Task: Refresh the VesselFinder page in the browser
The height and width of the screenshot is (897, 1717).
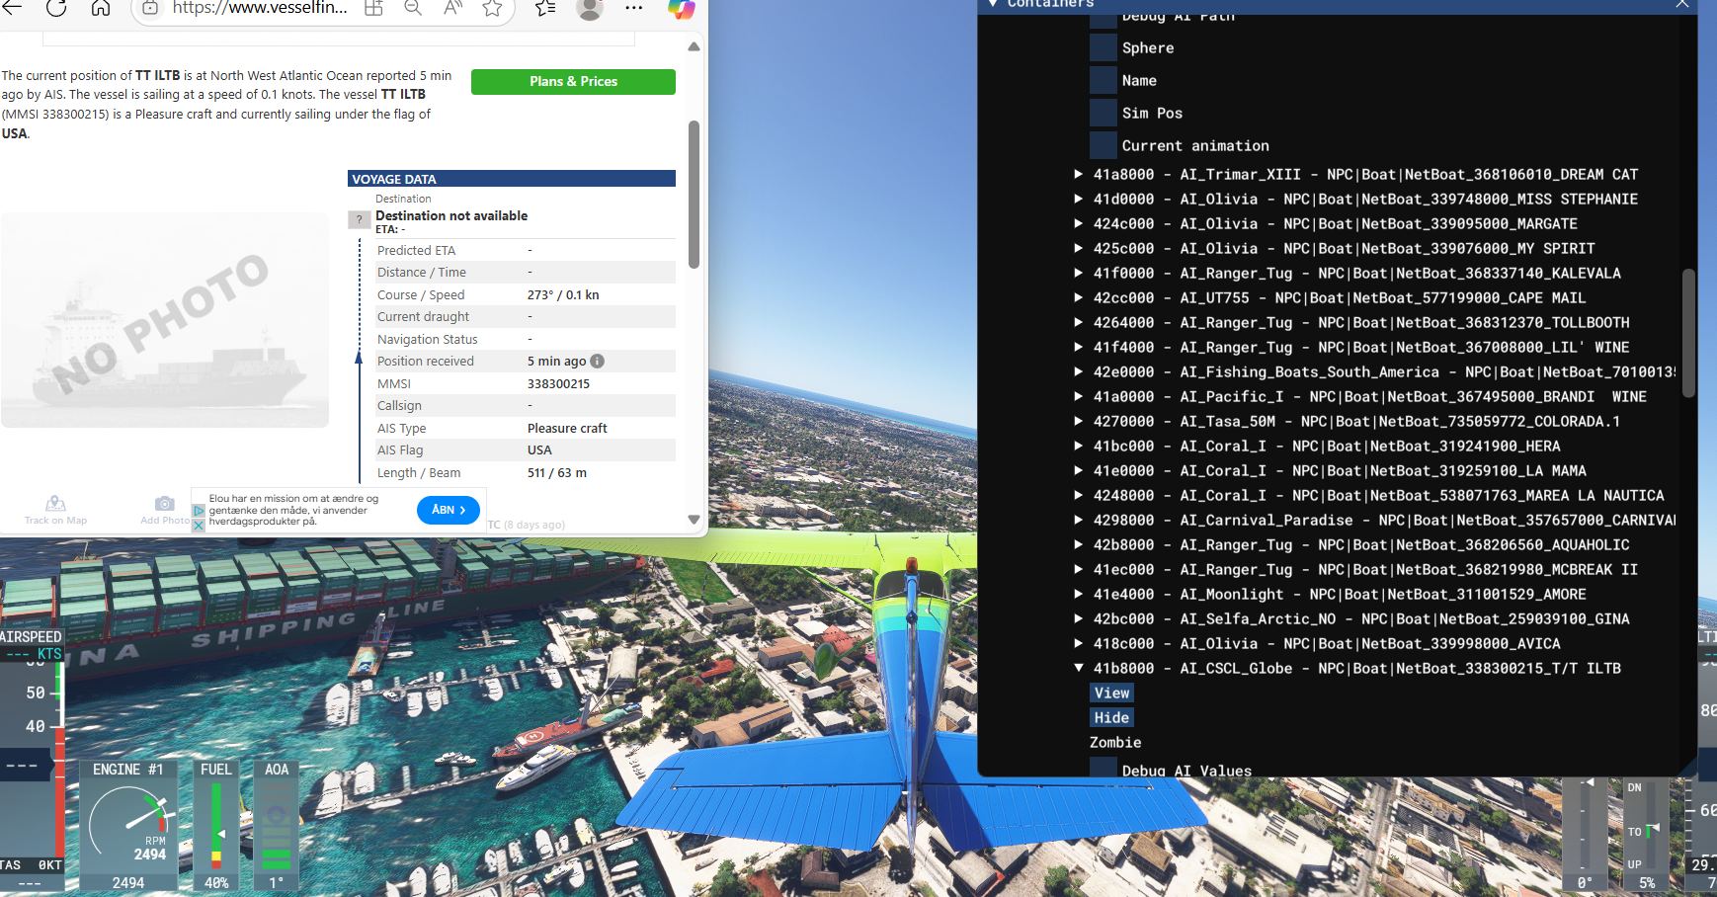Action: (56, 8)
